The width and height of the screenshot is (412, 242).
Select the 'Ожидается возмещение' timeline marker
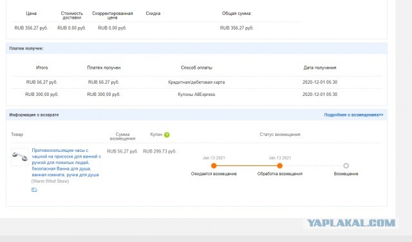(214, 165)
